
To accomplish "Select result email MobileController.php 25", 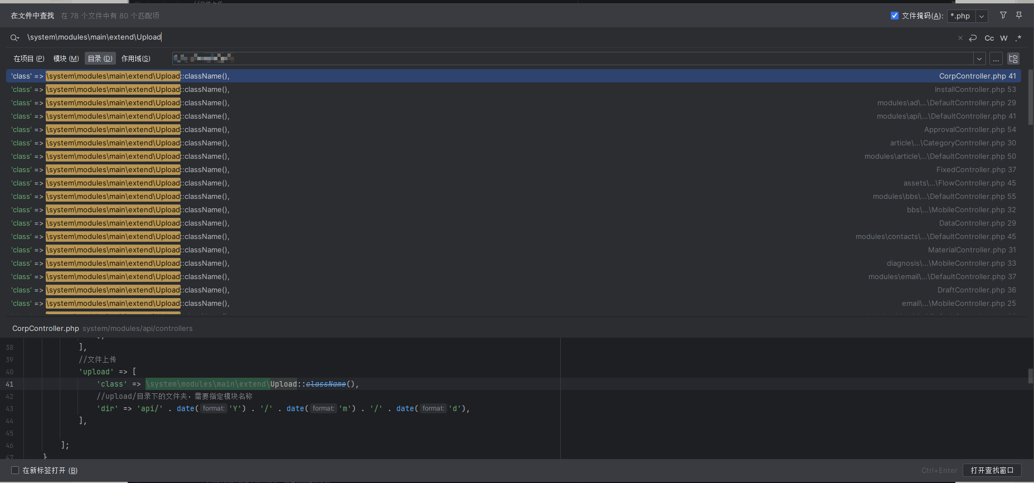I will click(x=513, y=303).
